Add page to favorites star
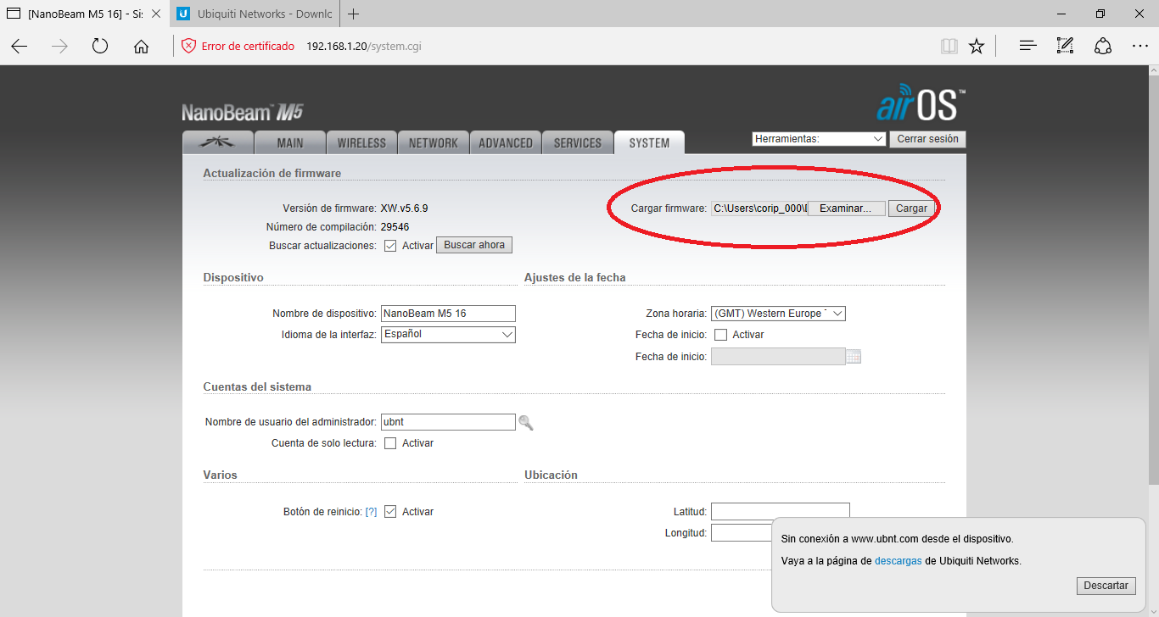Viewport: 1159px width, 617px height. point(977,46)
